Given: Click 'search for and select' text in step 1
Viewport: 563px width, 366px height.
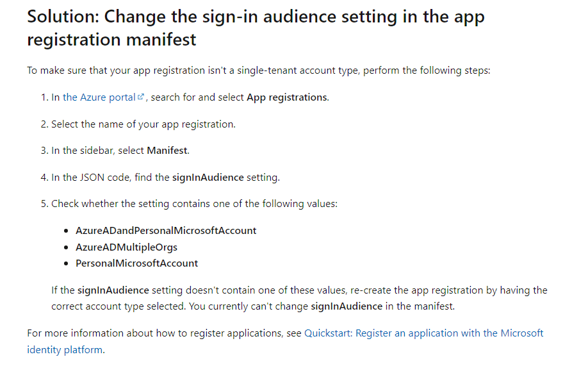Looking at the screenshot, I should [197, 97].
